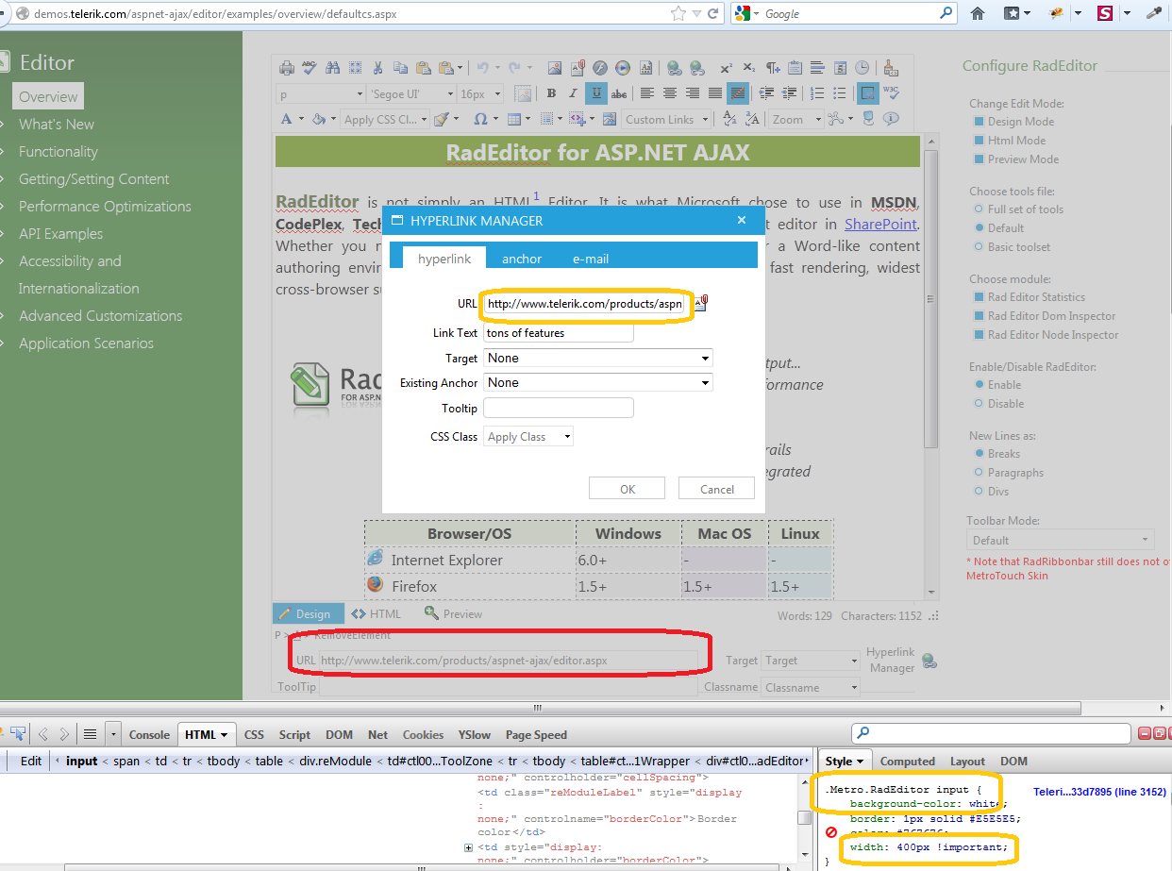The width and height of the screenshot is (1172, 871).
Task: Click document manager icon beside URL field
Action: pyautogui.click(x=702, y=303)
